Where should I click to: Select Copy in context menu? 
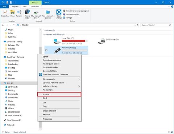coord(59,106)
